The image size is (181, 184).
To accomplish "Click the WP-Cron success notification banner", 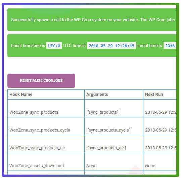I will pos(92,20).
